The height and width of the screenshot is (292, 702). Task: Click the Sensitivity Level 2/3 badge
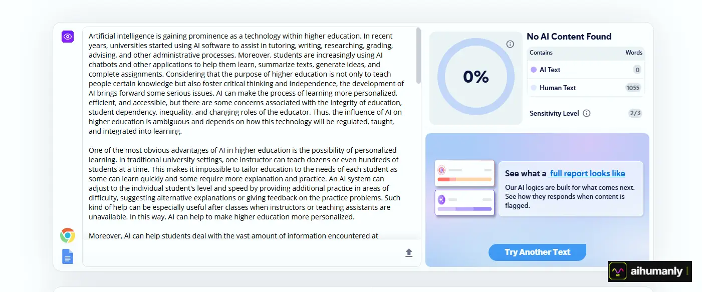635,113
